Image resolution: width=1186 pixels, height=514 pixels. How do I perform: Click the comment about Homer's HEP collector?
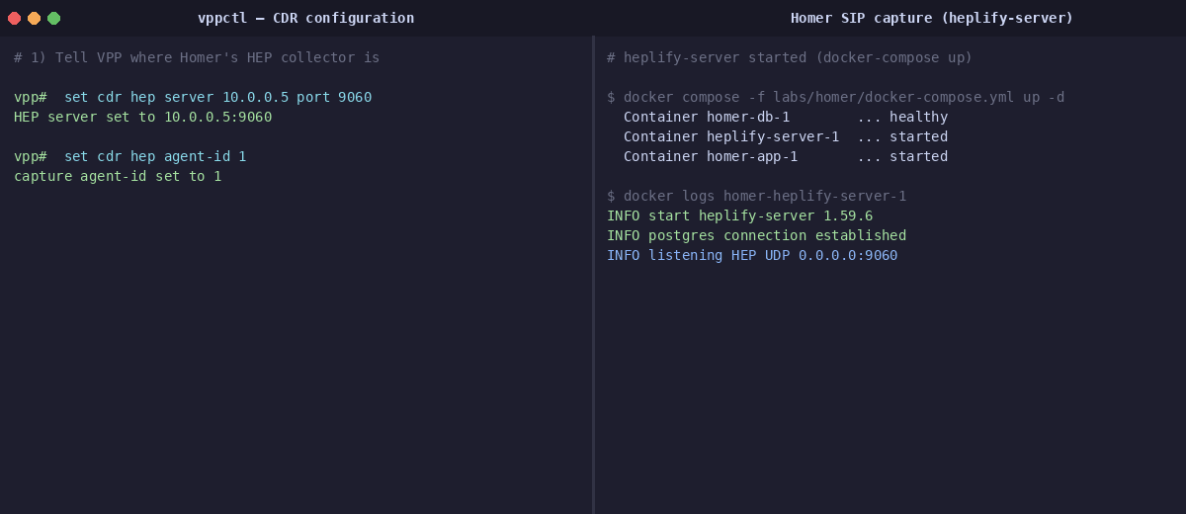coord(197,57)
